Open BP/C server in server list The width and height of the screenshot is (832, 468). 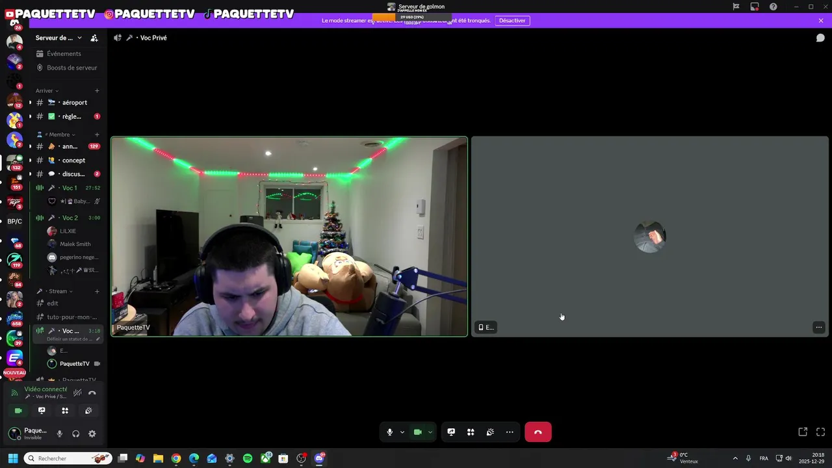click(x=14, y=221)
